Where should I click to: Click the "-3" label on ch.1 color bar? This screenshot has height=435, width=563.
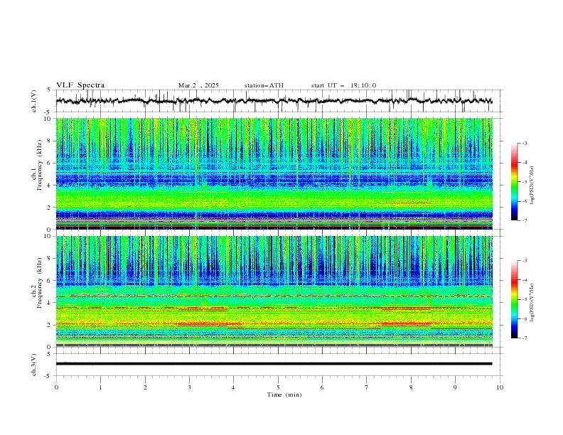pos(525,143)
